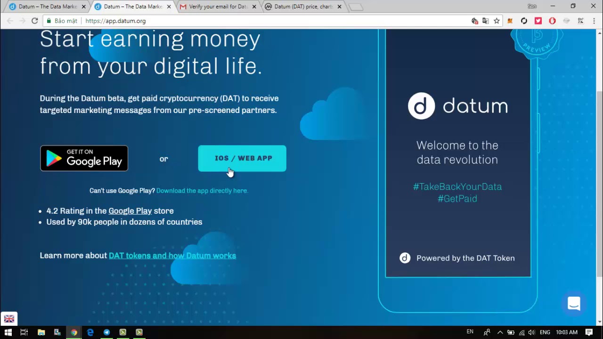The height and width of the screenshot is (339, 603).
Task: Close the Verify your email tab
Action: [x=254, y=7]
